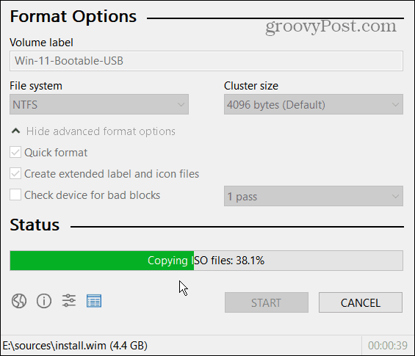Viewport: 415px width, 356px height.
Task: Click the Cluster size dropdown arrow
Action: [395, 105]
